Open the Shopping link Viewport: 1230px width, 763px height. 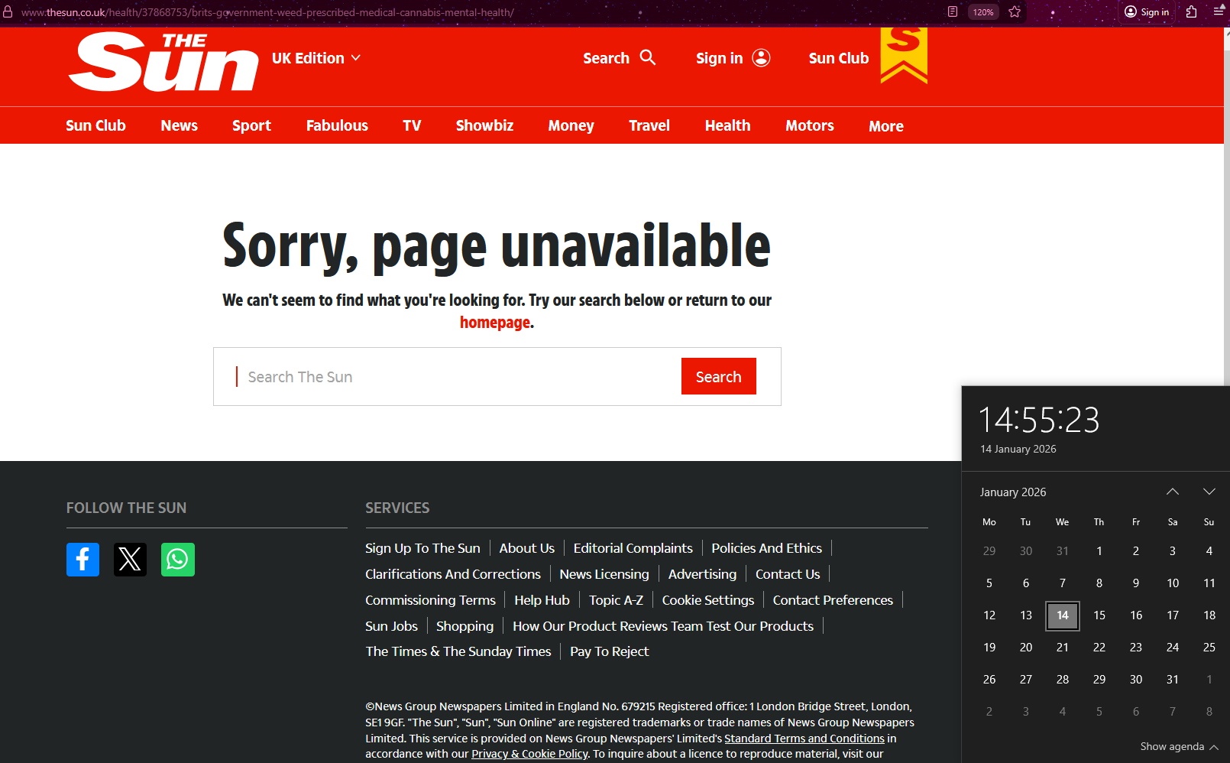[x=465, y=626]
